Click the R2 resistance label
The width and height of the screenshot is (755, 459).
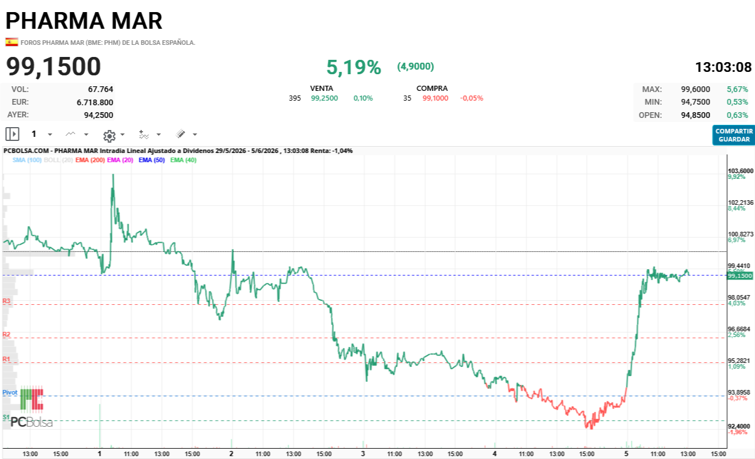(x=6, y=334)
